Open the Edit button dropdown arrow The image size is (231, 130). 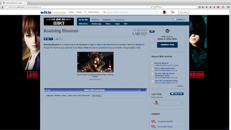click(52, 39)
